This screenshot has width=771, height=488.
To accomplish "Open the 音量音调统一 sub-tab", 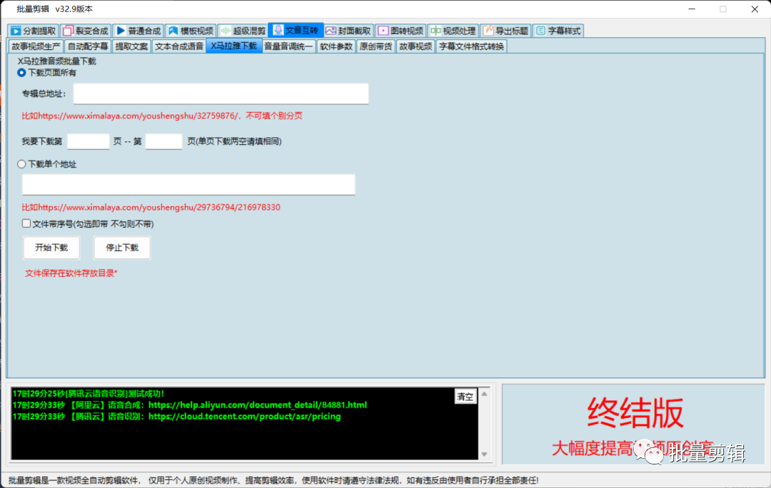I will pos(288,46).
